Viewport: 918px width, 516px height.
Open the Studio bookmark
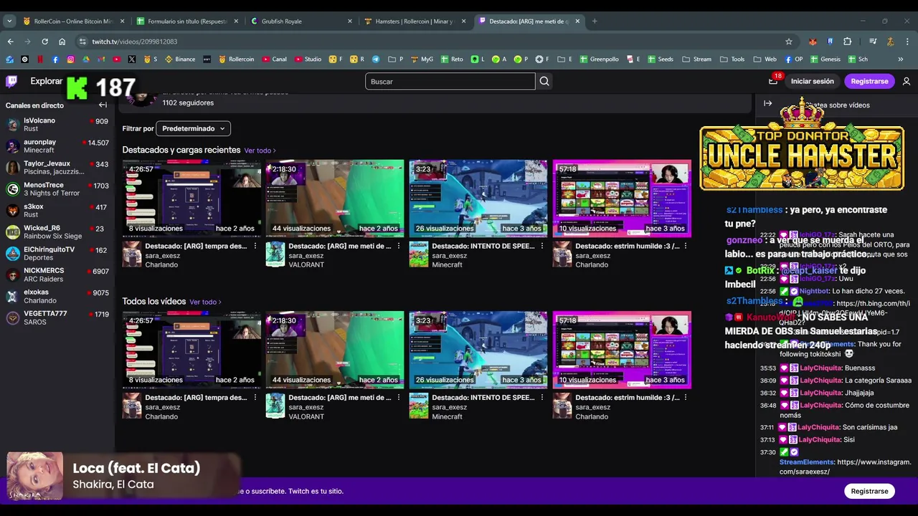(308, 59)
